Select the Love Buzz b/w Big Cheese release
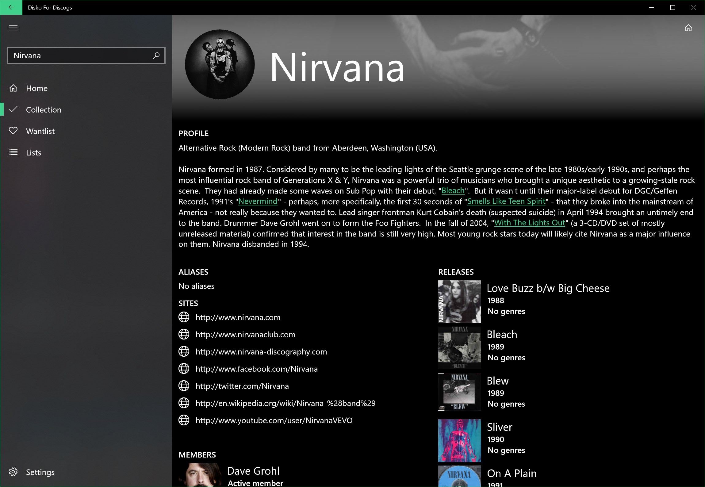Viewport: 705px width, 487px height. coord(548,288)
